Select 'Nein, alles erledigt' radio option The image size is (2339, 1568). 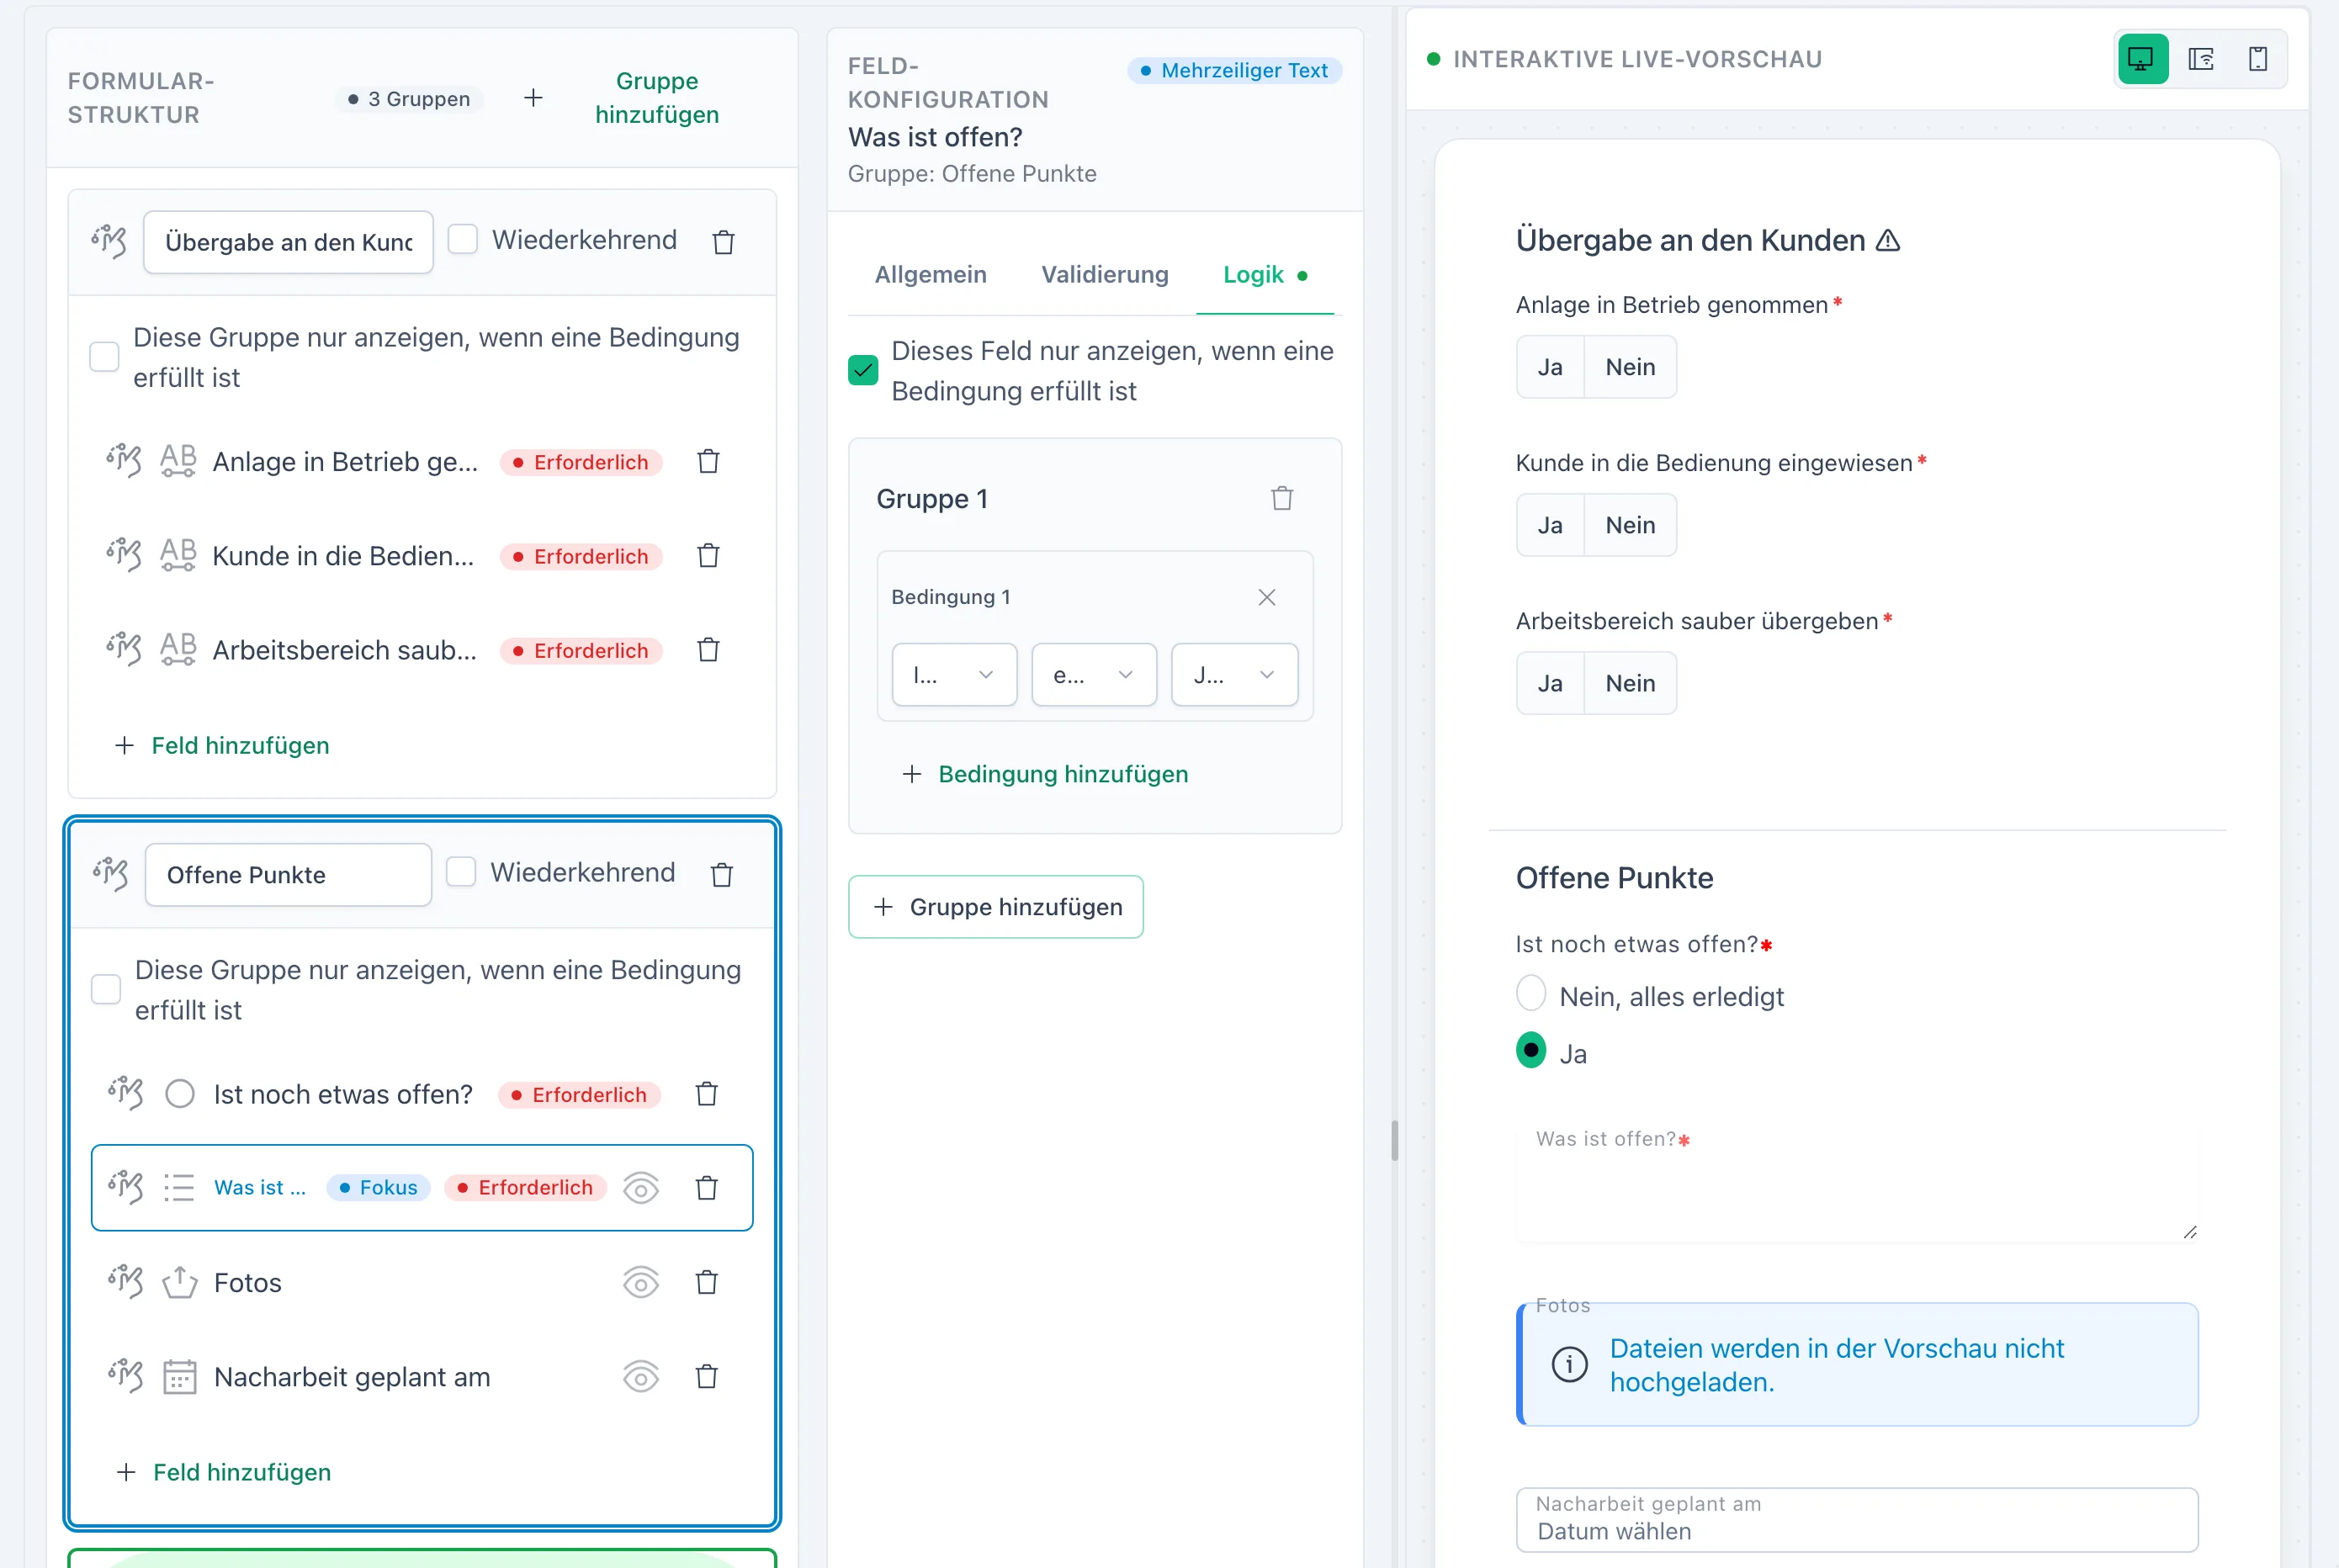click(x=1530, y=994)
